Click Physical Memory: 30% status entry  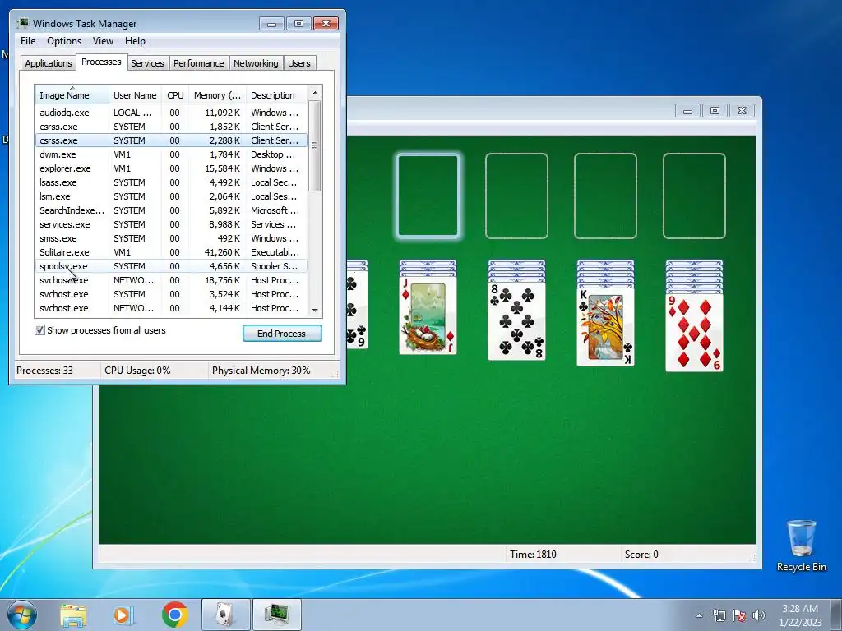pos(261,371)
